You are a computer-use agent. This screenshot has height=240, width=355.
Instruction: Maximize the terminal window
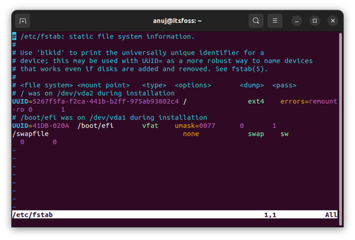(x=315, y=21)
